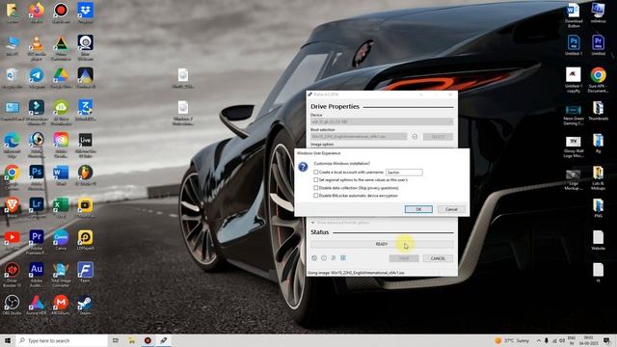Open Canva desktop shortcut
Image resolution: width=617 pixels, height=347 pixels.
[x=61, y=240]
